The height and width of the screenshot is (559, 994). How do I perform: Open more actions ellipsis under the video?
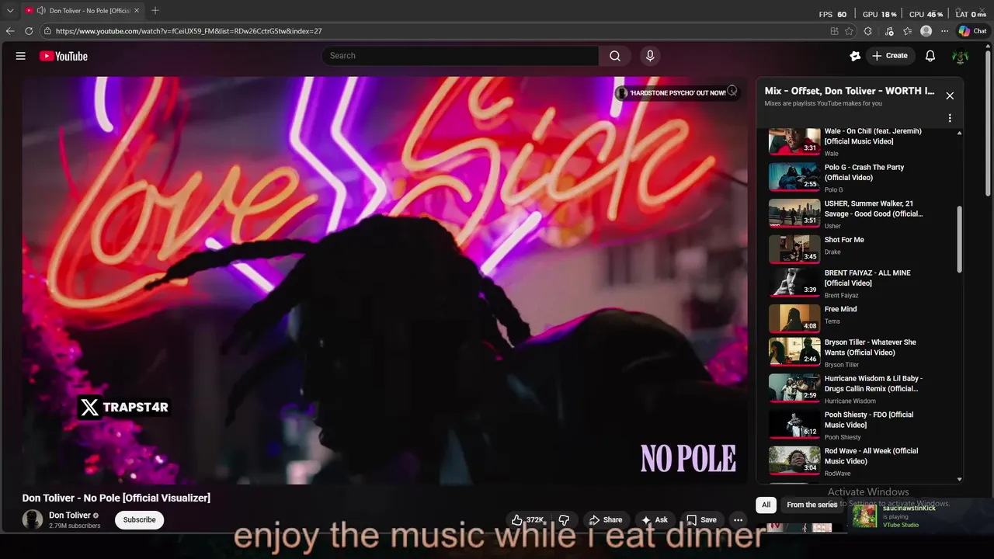[739, 520]
